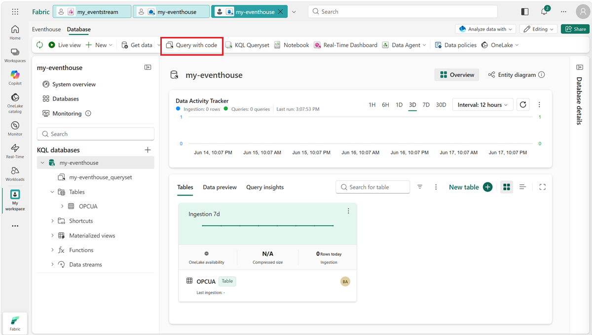Select the 1H time range

372,105
